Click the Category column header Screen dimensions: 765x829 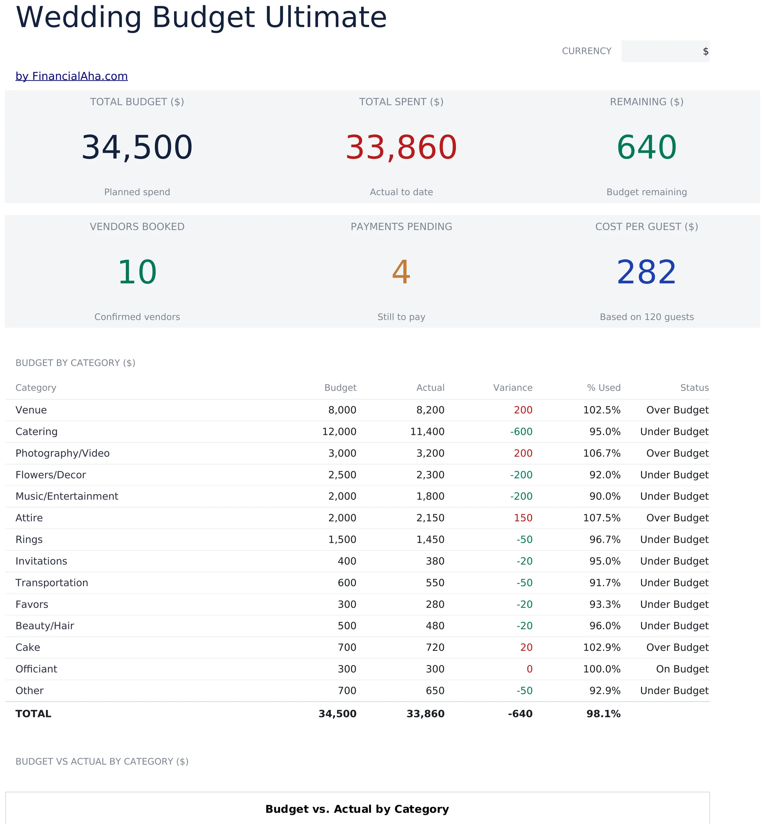(x=36, y=388)
